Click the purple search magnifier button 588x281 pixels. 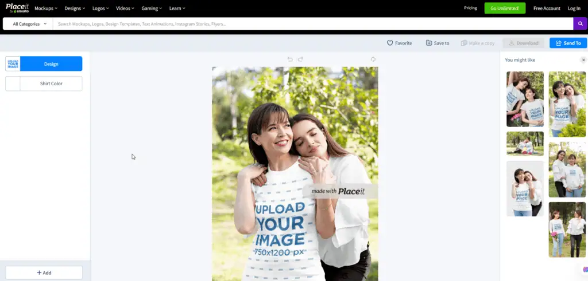click(x=580, y=24)
